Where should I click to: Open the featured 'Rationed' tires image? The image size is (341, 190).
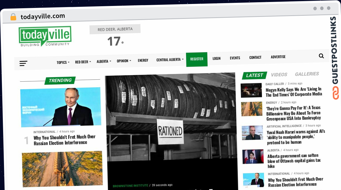point(171,117)
